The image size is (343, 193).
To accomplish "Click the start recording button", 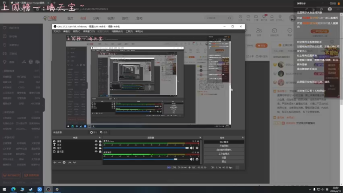I will (x=224, y=146).
